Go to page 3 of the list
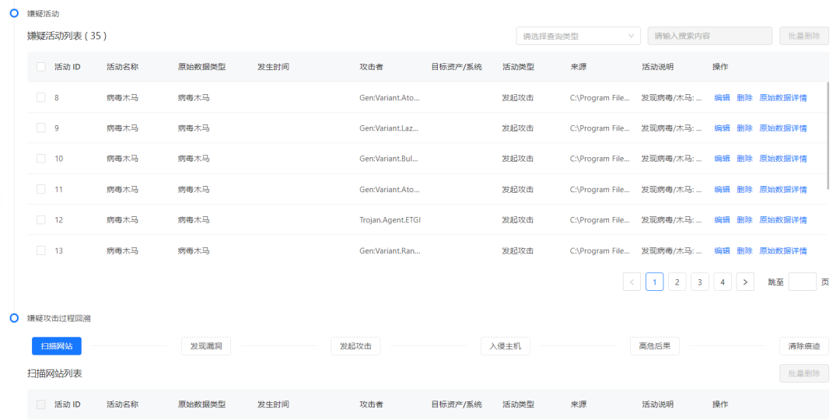The image size is (840, 420). tap(700, 282)
